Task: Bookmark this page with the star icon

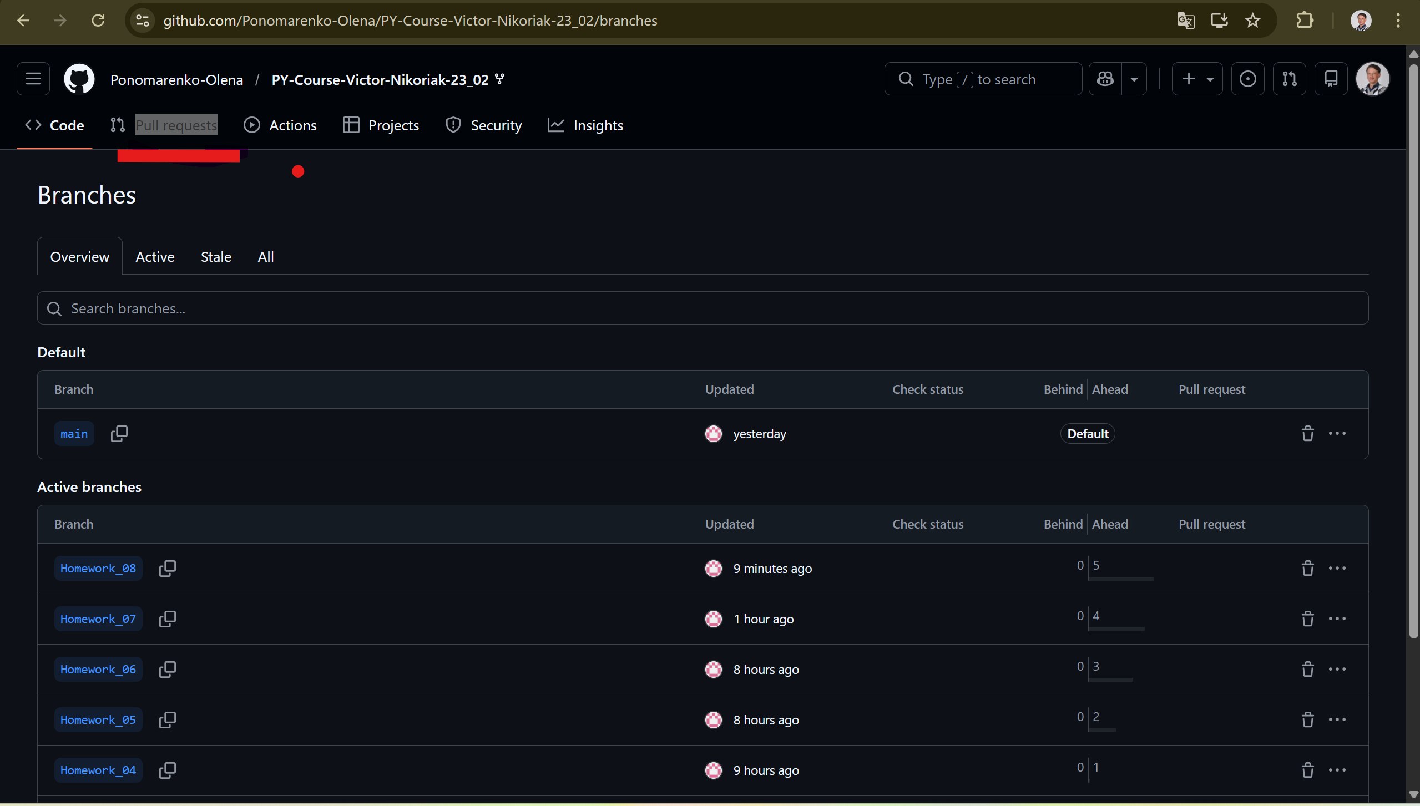Action: 1252,21
